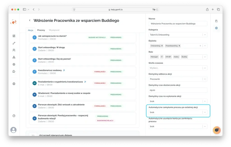
Task: Click the settings cog on far right panel
Action: (x=216, y=28)
